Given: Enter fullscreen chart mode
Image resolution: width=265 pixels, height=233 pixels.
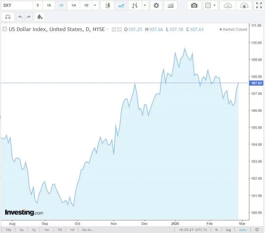Looking at the screenshot, I should click(259, 5).
